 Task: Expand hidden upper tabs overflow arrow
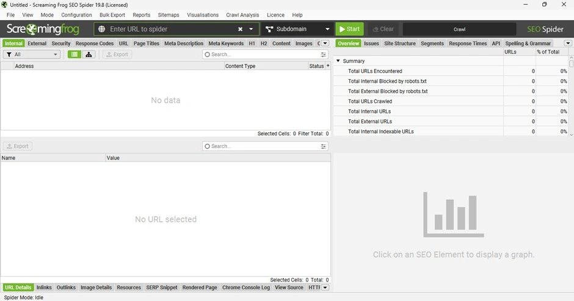tap(325, 43)
